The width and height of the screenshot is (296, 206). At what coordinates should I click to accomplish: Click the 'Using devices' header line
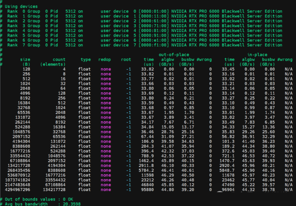tap(22, 7)
